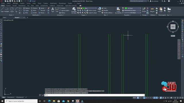Image resolution: width=184 pixels, height=103 pixels.
Task: Click the eraser icon in Modification panel
Action: [49, 8]
